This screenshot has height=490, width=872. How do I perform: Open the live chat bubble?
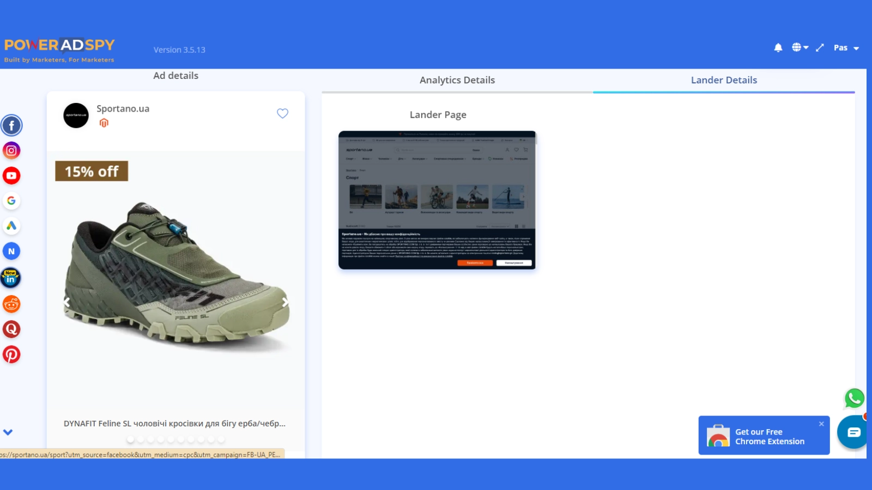(x=853, y=432)
